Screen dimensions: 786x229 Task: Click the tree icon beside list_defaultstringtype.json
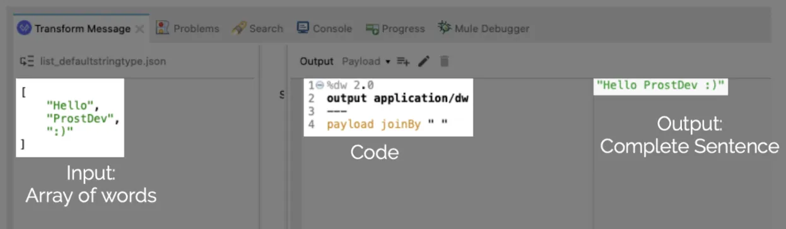click(x=26, y=61)
